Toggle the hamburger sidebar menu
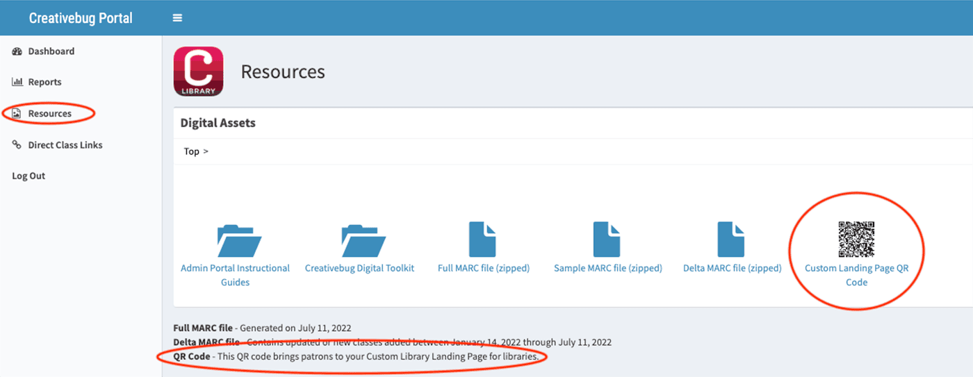Image resolution: width=973 pixels, height=377 pixels. pos(177,18)
